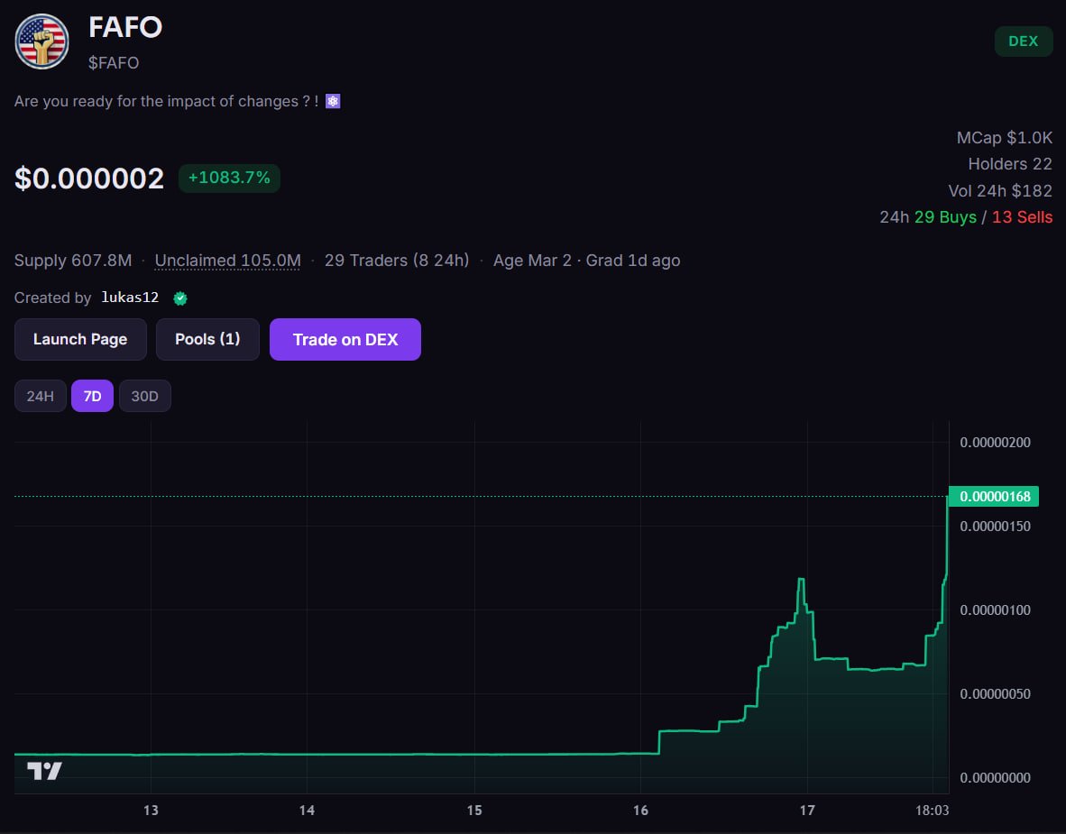Click the Holders 22 stat

pos(1009,164)
